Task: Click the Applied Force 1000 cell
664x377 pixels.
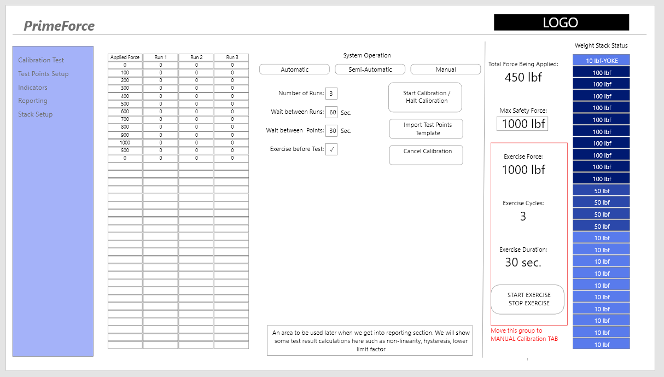Action: tap(125, 143)
